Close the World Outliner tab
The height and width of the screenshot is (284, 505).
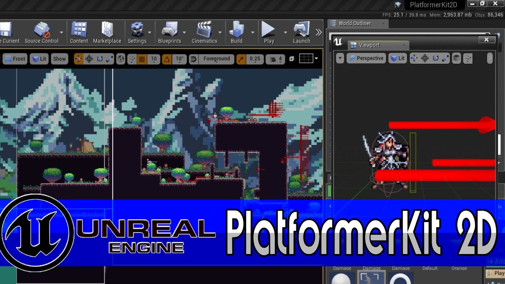[383, 24]
